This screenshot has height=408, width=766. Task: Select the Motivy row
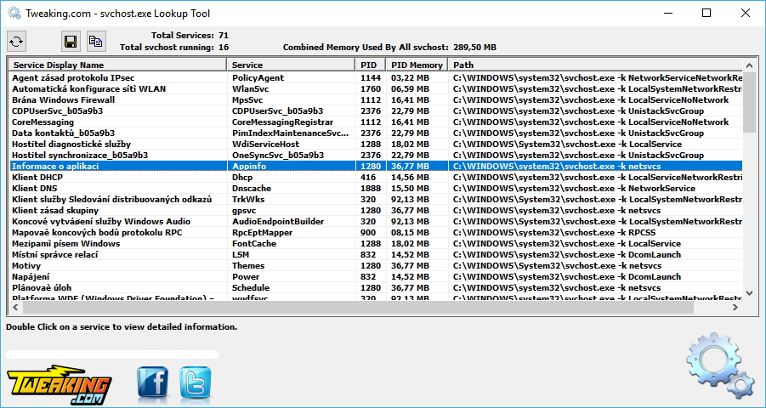(x=376, y=266)
